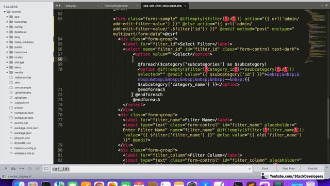Open the composer.json file
Viewport: 330px width, 186px height.
click(x=24, y=113)
